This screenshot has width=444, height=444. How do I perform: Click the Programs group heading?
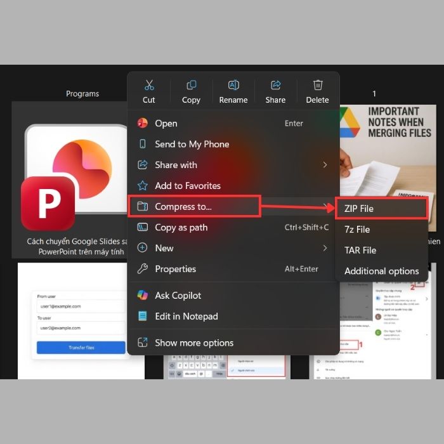[82, 94]
